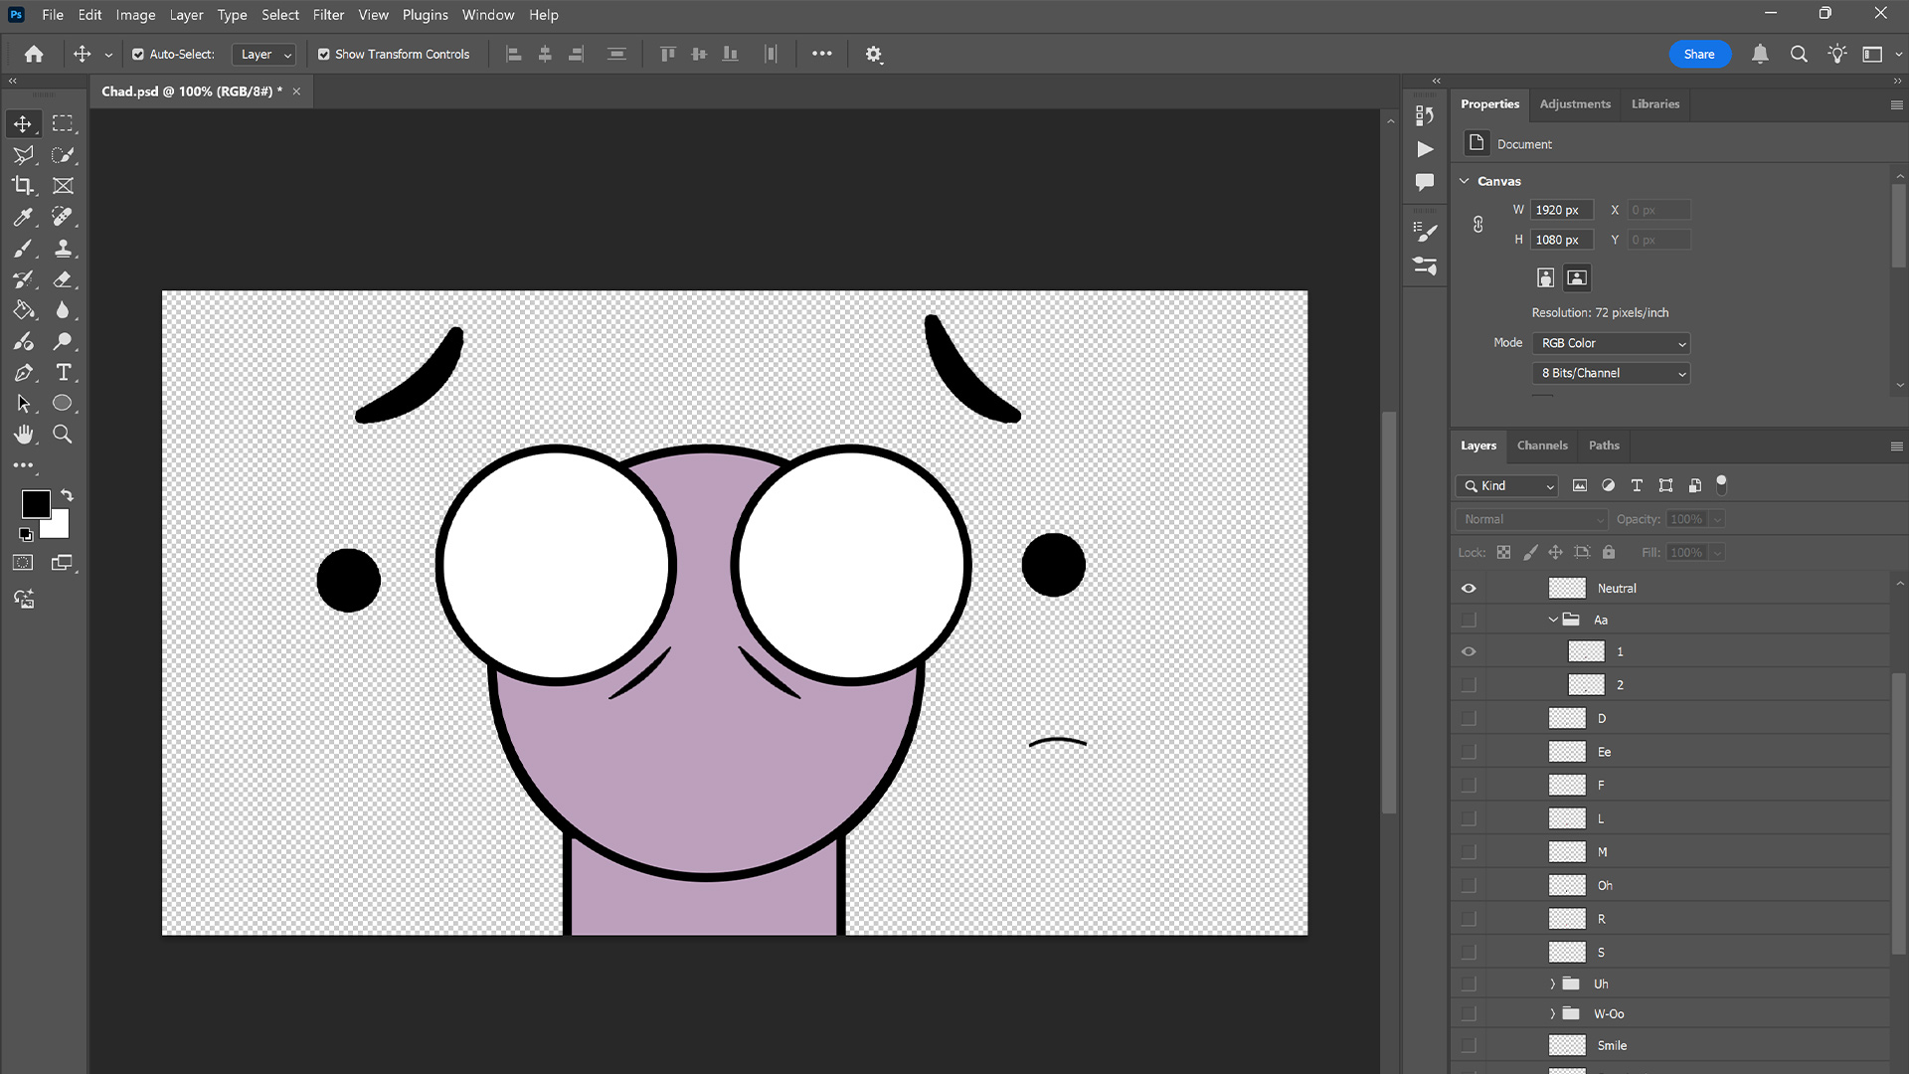The height and width of the screenshot is (1074, 1909).
Task: Select the Polygonal Lasso tool
Action: tap(23, 155)
